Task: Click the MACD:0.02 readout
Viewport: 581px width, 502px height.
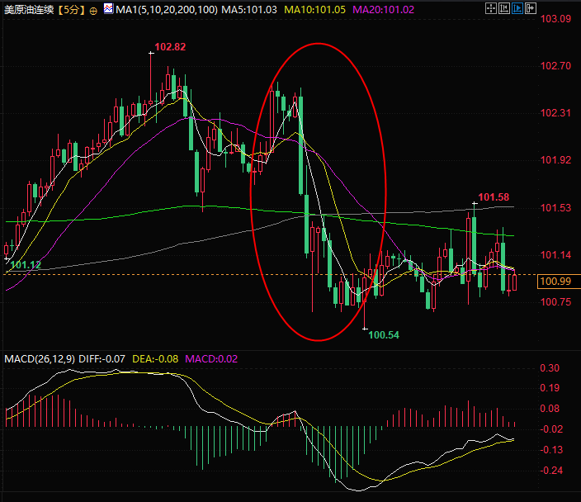Action: [x=211, y=359]
